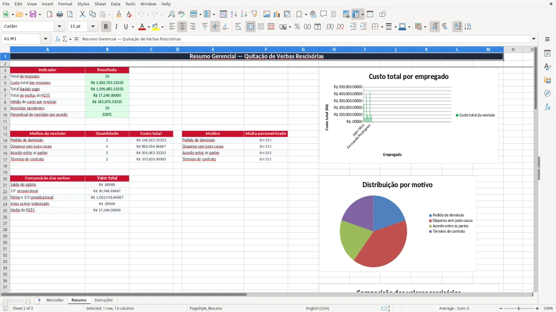The image size is (556, 312).
Task: Click zoom out minus button
Action: [501, 308]
